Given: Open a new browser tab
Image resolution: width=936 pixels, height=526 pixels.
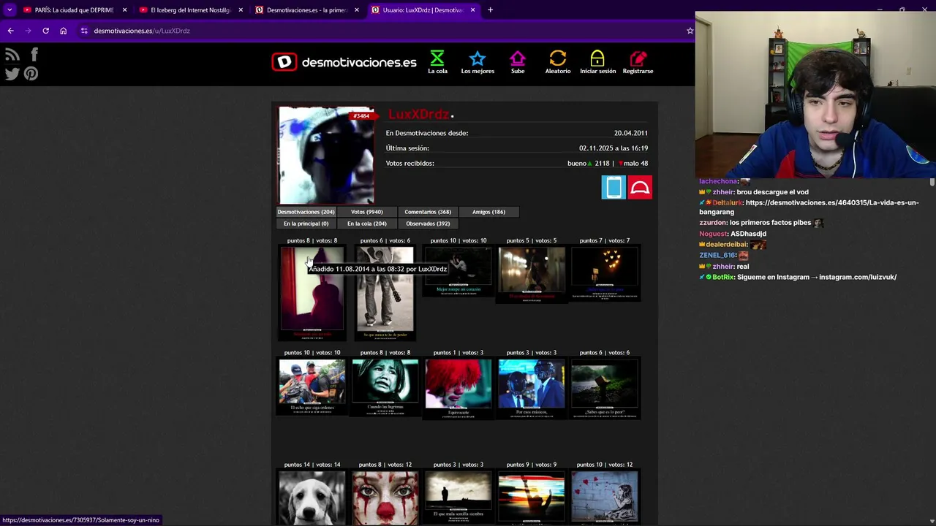Looking at the screenshot, I should (490, 10).
